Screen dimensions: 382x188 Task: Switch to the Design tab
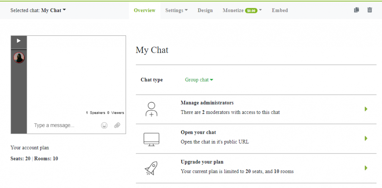(205, 10)
